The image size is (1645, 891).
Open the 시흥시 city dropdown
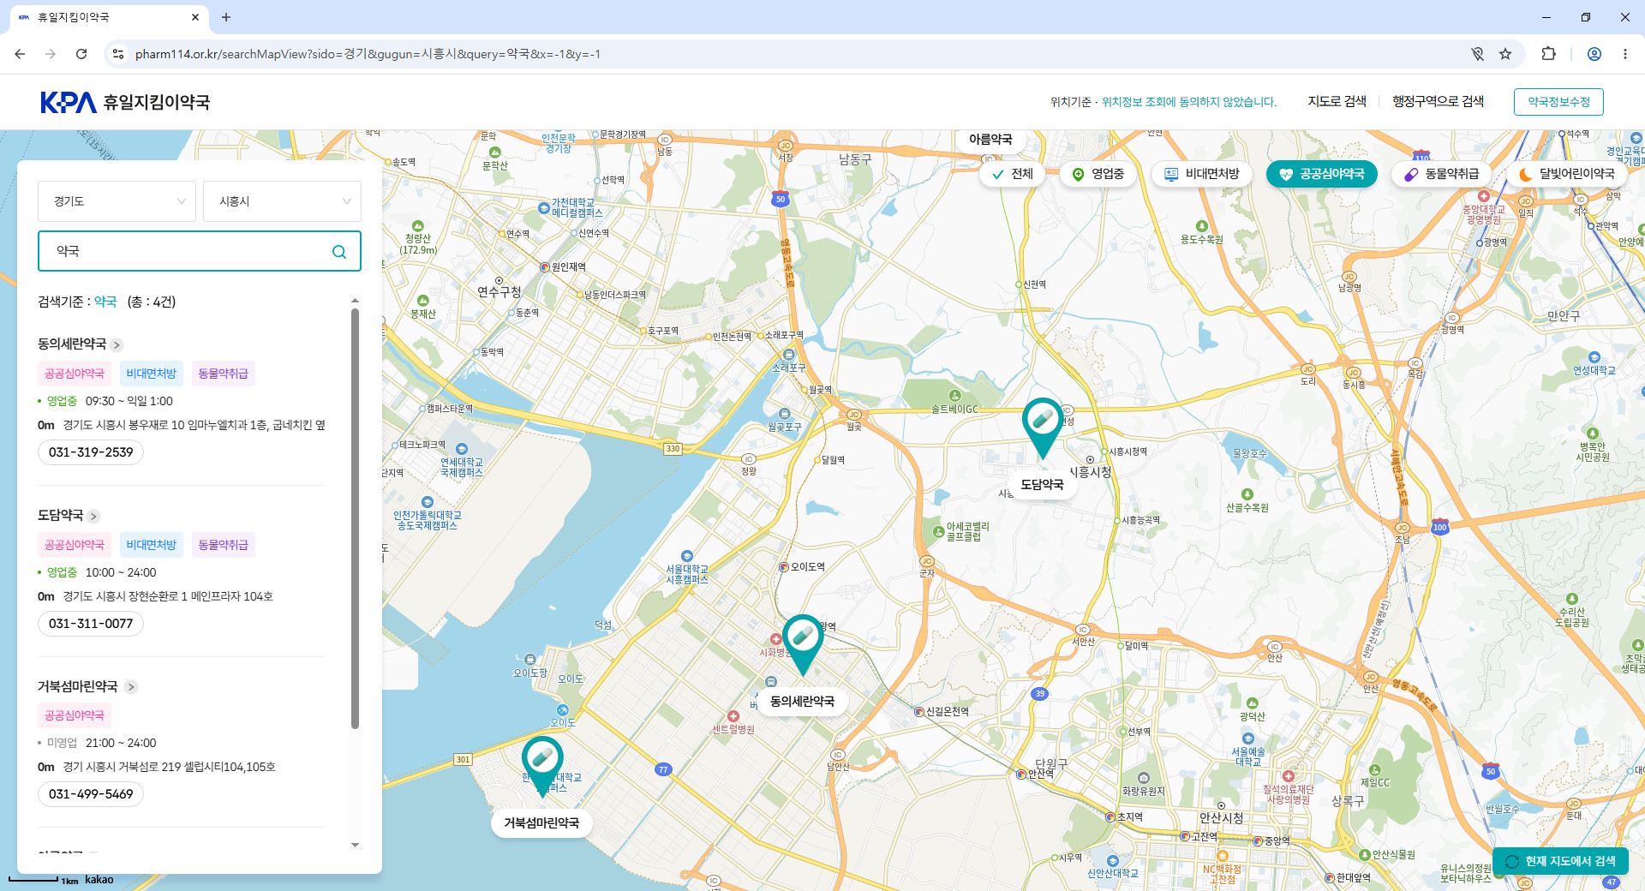282,201
